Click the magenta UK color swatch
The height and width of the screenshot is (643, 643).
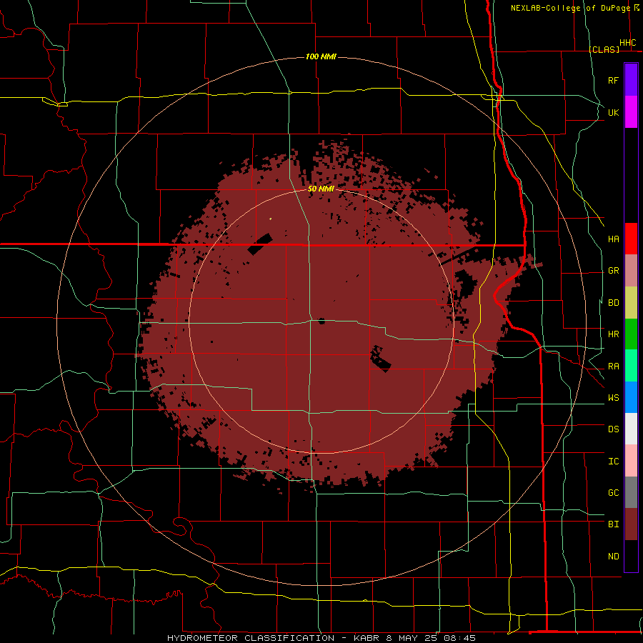click(x=631, y=112)
